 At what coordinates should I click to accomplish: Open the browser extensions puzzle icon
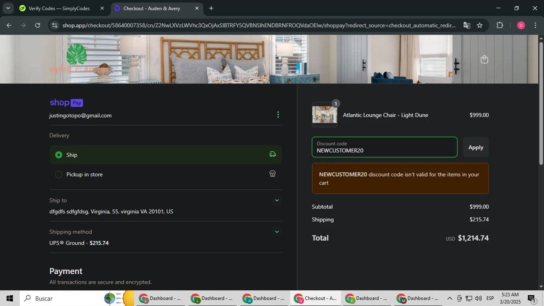tap(500, 25)
